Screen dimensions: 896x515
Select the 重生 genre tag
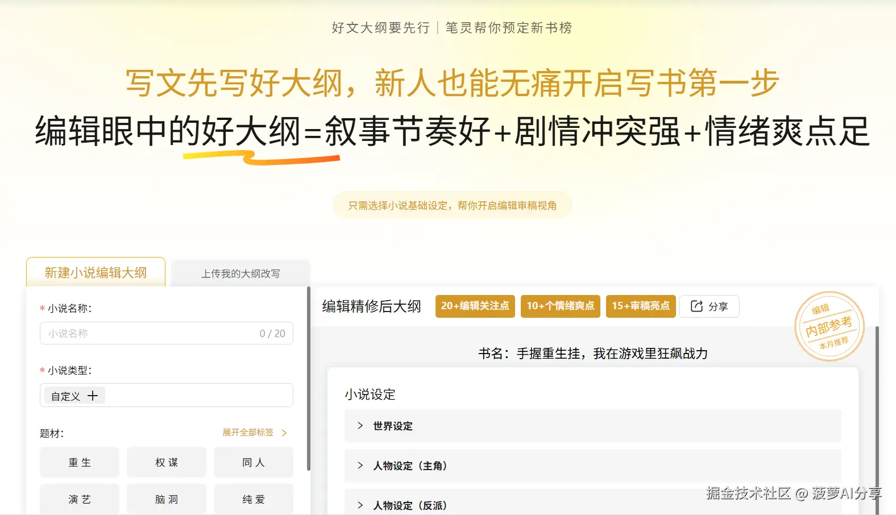(80, 462)
